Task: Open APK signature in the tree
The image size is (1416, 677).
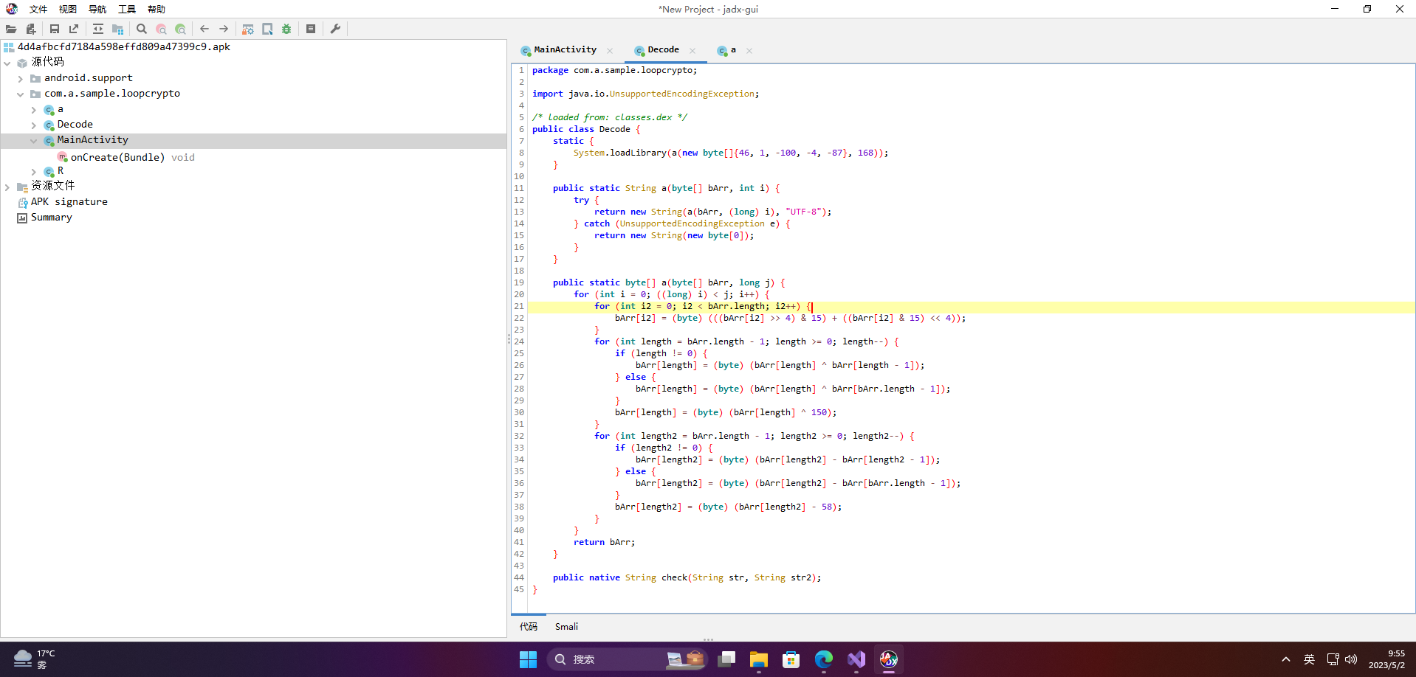Action: 69,202
